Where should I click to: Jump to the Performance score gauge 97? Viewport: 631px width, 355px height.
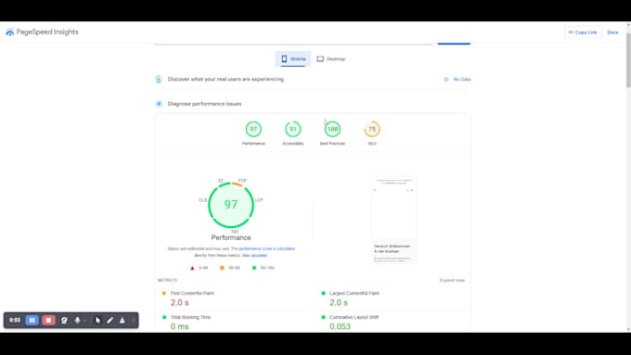point(253,129)
